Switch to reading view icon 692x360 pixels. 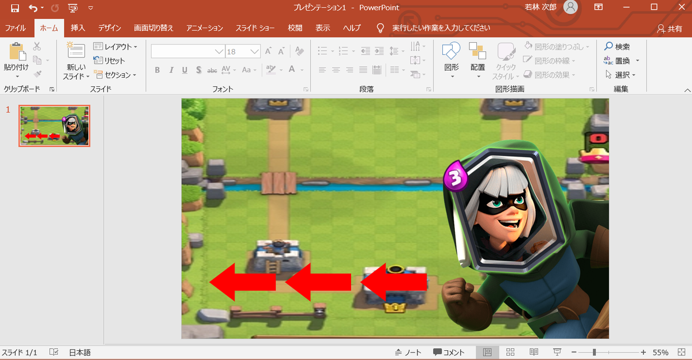(534, 353)
